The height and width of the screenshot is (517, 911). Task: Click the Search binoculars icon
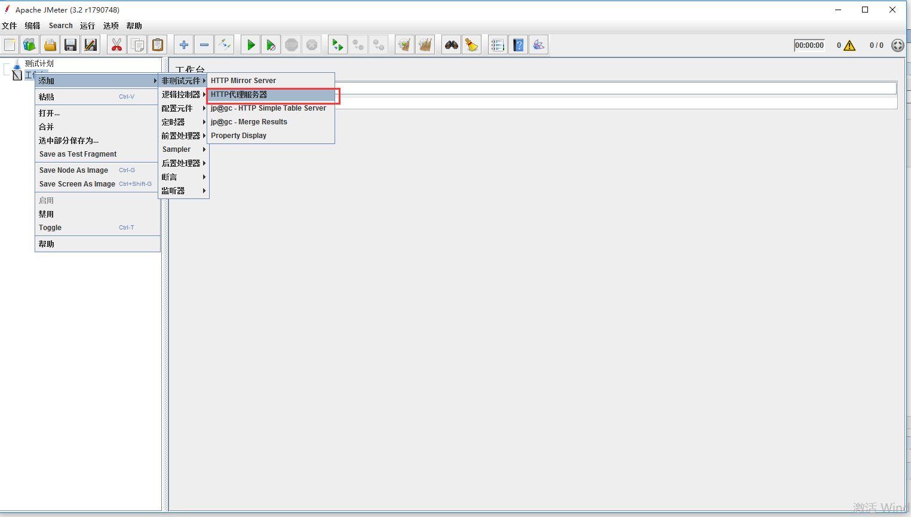pyautogui.click(x=452, y=45)
